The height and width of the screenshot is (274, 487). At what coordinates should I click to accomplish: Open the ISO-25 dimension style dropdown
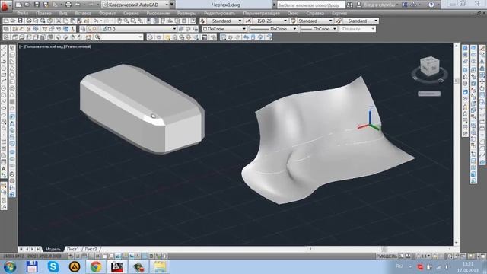[269, 21]
